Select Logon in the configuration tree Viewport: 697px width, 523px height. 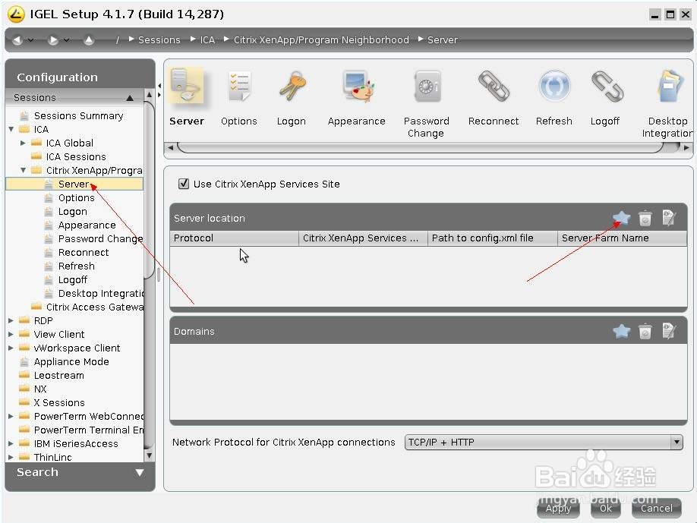(72, 212)
